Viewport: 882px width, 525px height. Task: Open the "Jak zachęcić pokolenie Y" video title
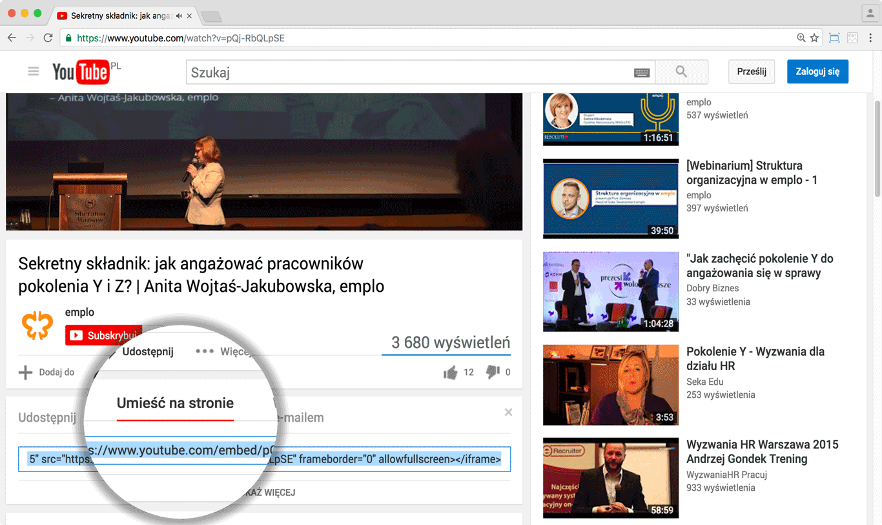pos(760,266)
